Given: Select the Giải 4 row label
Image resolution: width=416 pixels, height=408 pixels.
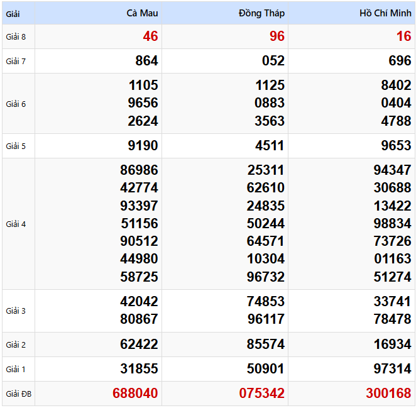Looking at the screenshot, I should 16,224.
